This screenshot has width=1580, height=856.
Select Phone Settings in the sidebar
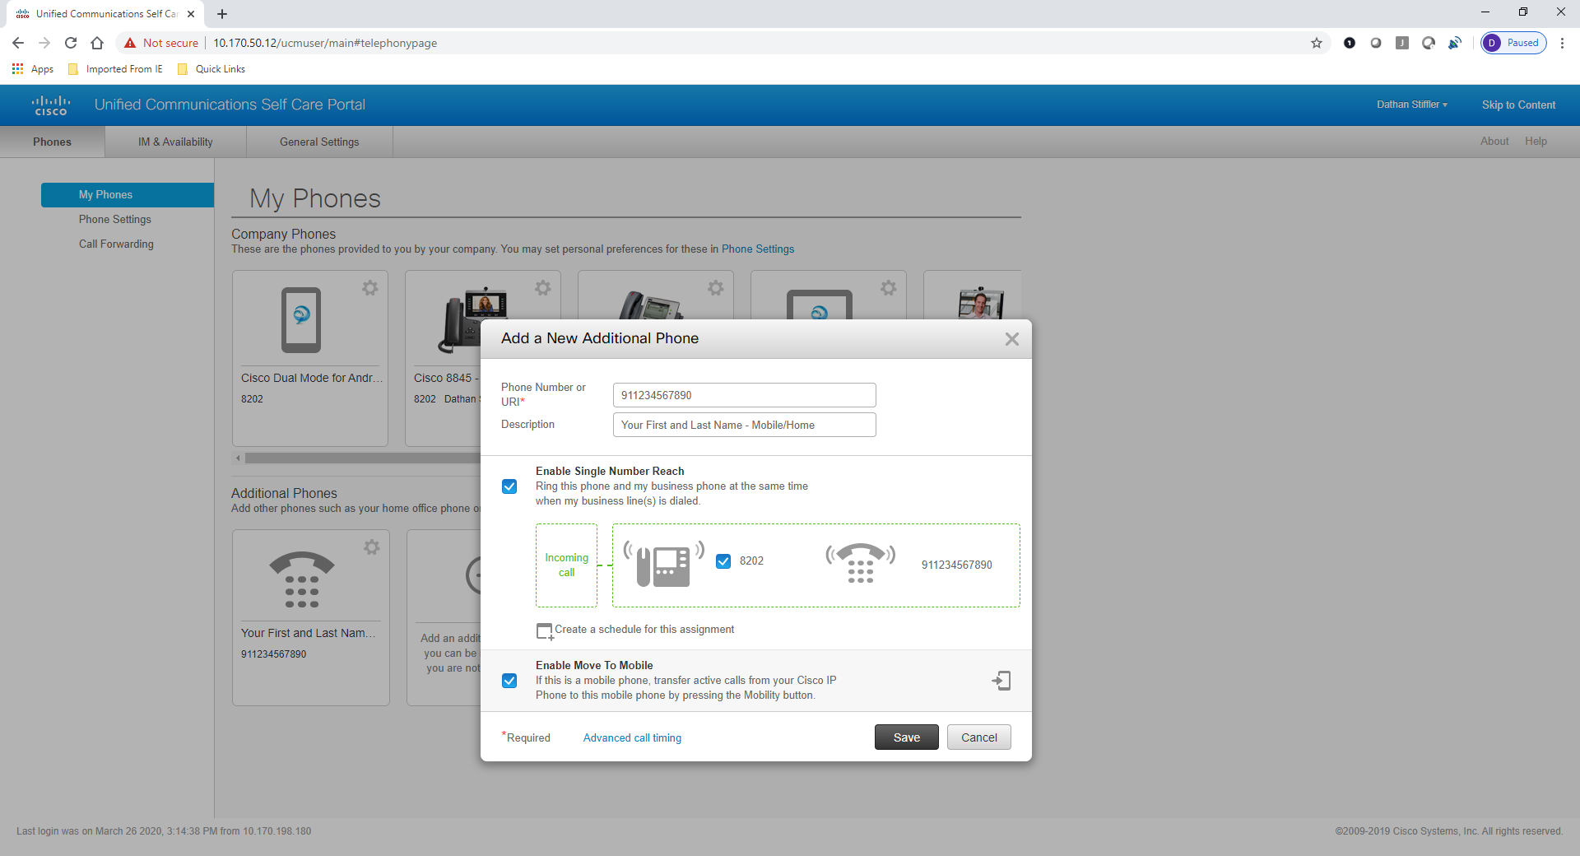pos(115,220)
